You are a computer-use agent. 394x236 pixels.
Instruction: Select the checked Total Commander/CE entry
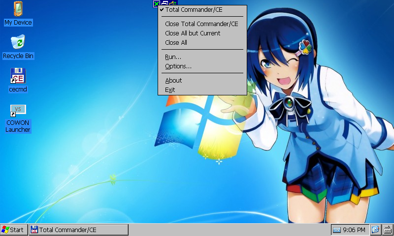point(202,10)
